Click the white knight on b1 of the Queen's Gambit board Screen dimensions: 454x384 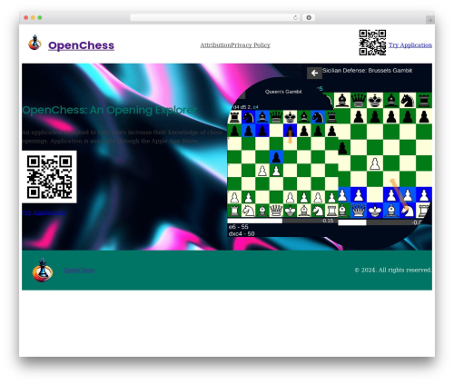248,211
